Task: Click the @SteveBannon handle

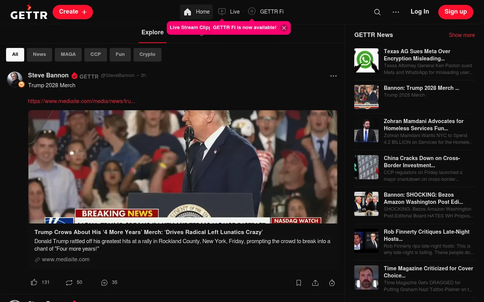Action: tap(118, 75)
